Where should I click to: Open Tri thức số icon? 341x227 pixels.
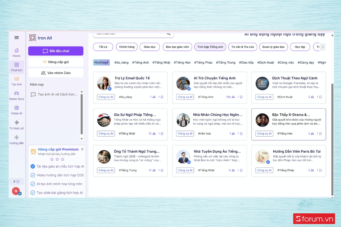click(x=16, y=123)
